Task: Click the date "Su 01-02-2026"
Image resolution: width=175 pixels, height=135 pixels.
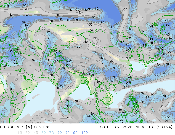Action: click(x=116, y=127)
